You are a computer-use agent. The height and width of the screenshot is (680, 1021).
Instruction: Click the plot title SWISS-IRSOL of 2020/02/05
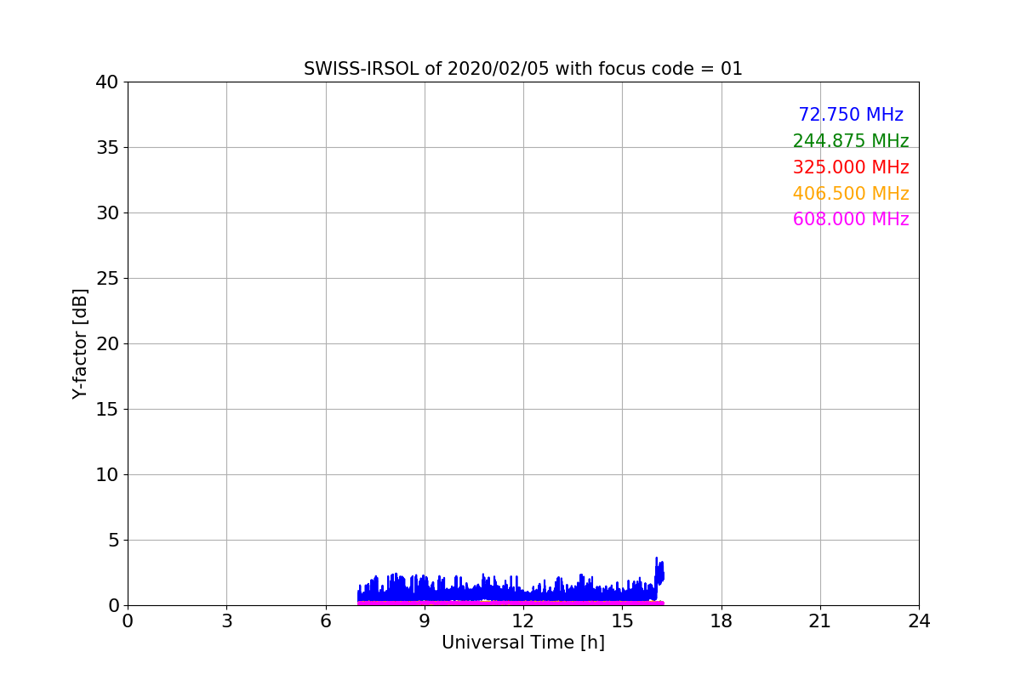click(x=522, y=69)
